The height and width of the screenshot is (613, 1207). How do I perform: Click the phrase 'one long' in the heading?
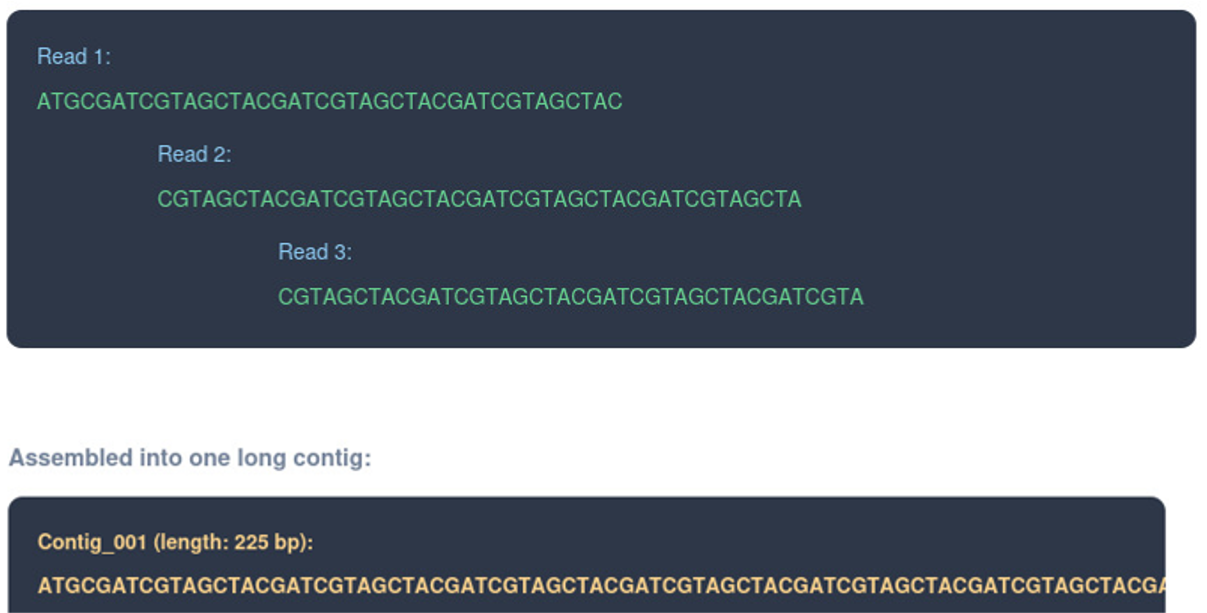coord(237,457)
